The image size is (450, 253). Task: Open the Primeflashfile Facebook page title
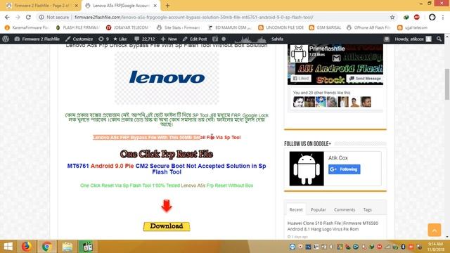(327, 48)
